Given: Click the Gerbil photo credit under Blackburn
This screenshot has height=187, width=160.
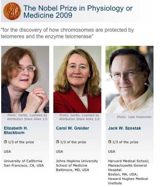Looking at the screenshot, I should click(27, 117).
